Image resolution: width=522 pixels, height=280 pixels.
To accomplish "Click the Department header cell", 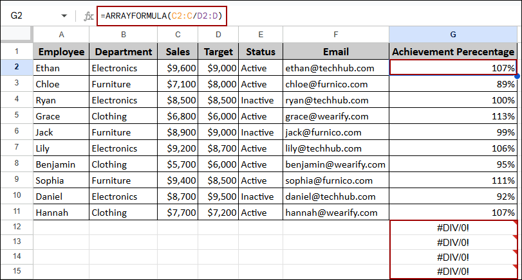I will tap(123, 51).
